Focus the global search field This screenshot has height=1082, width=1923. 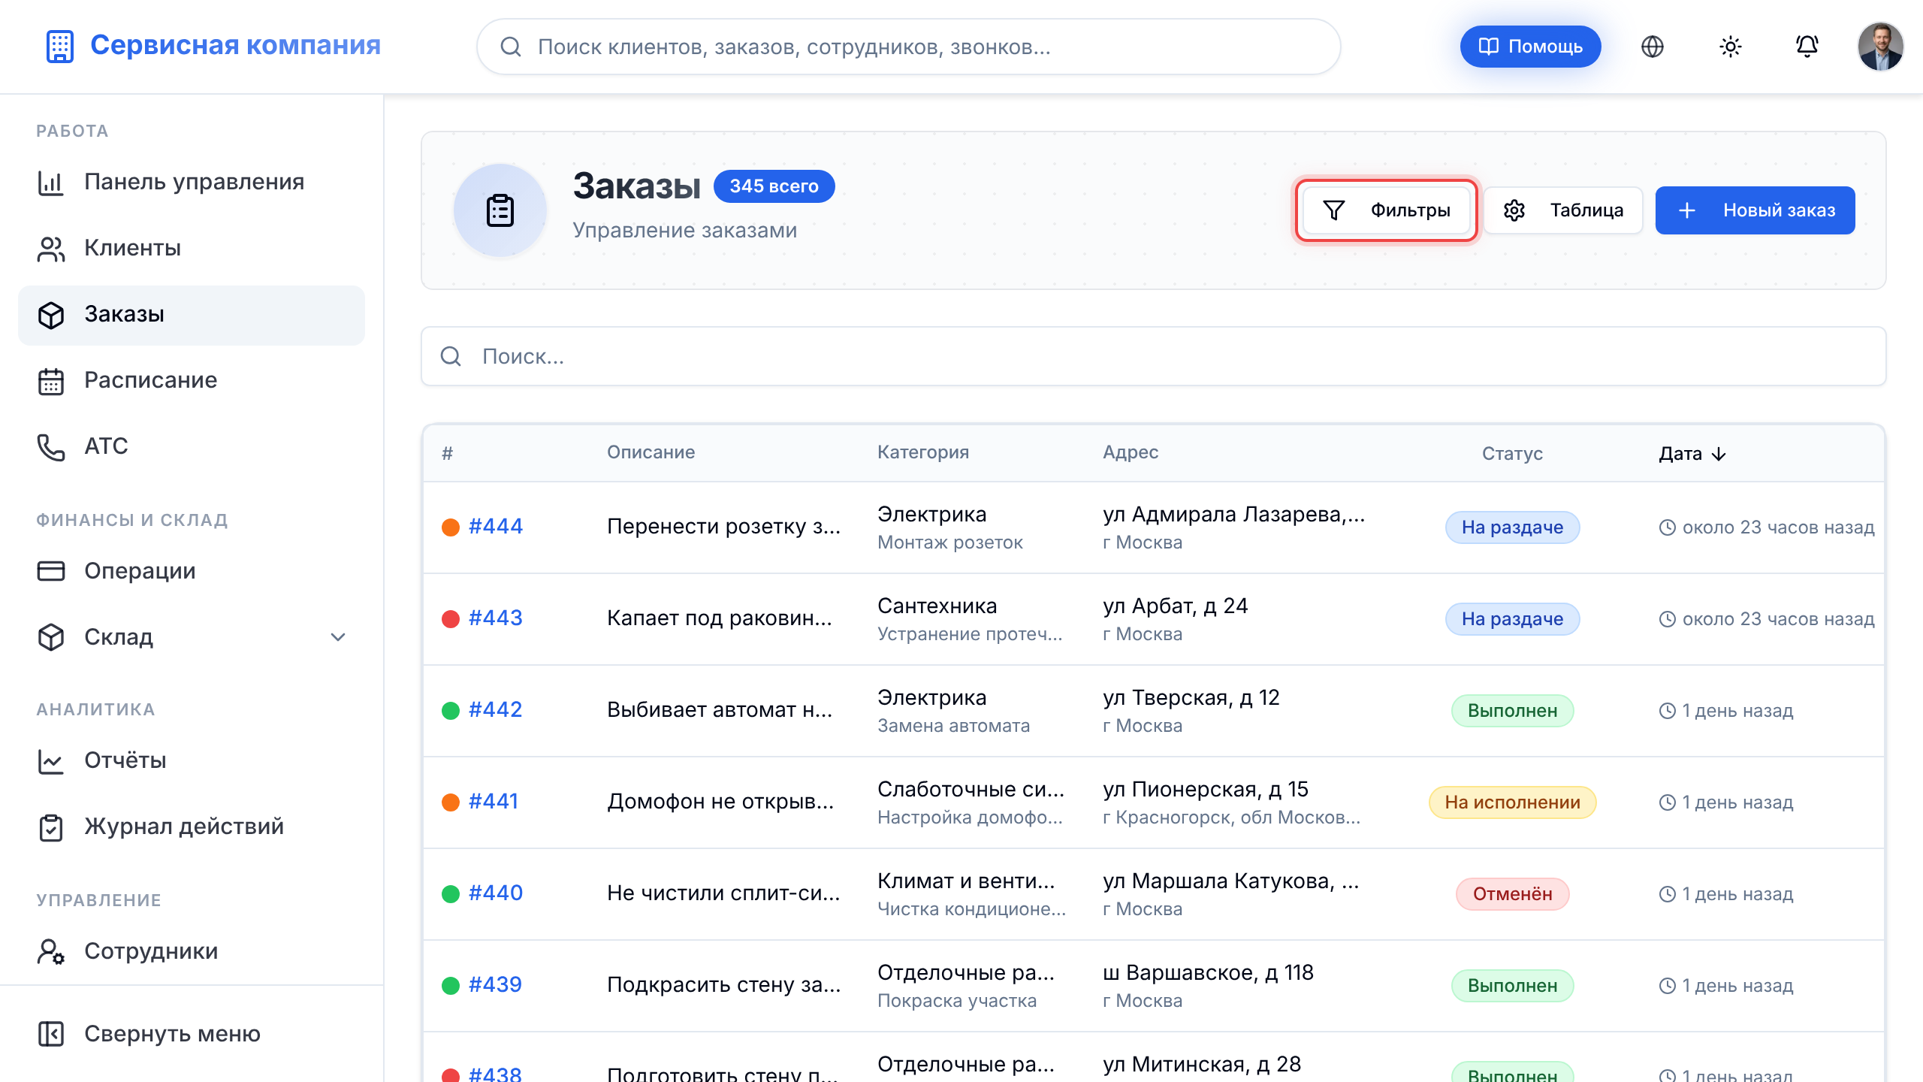click(909, 47)
